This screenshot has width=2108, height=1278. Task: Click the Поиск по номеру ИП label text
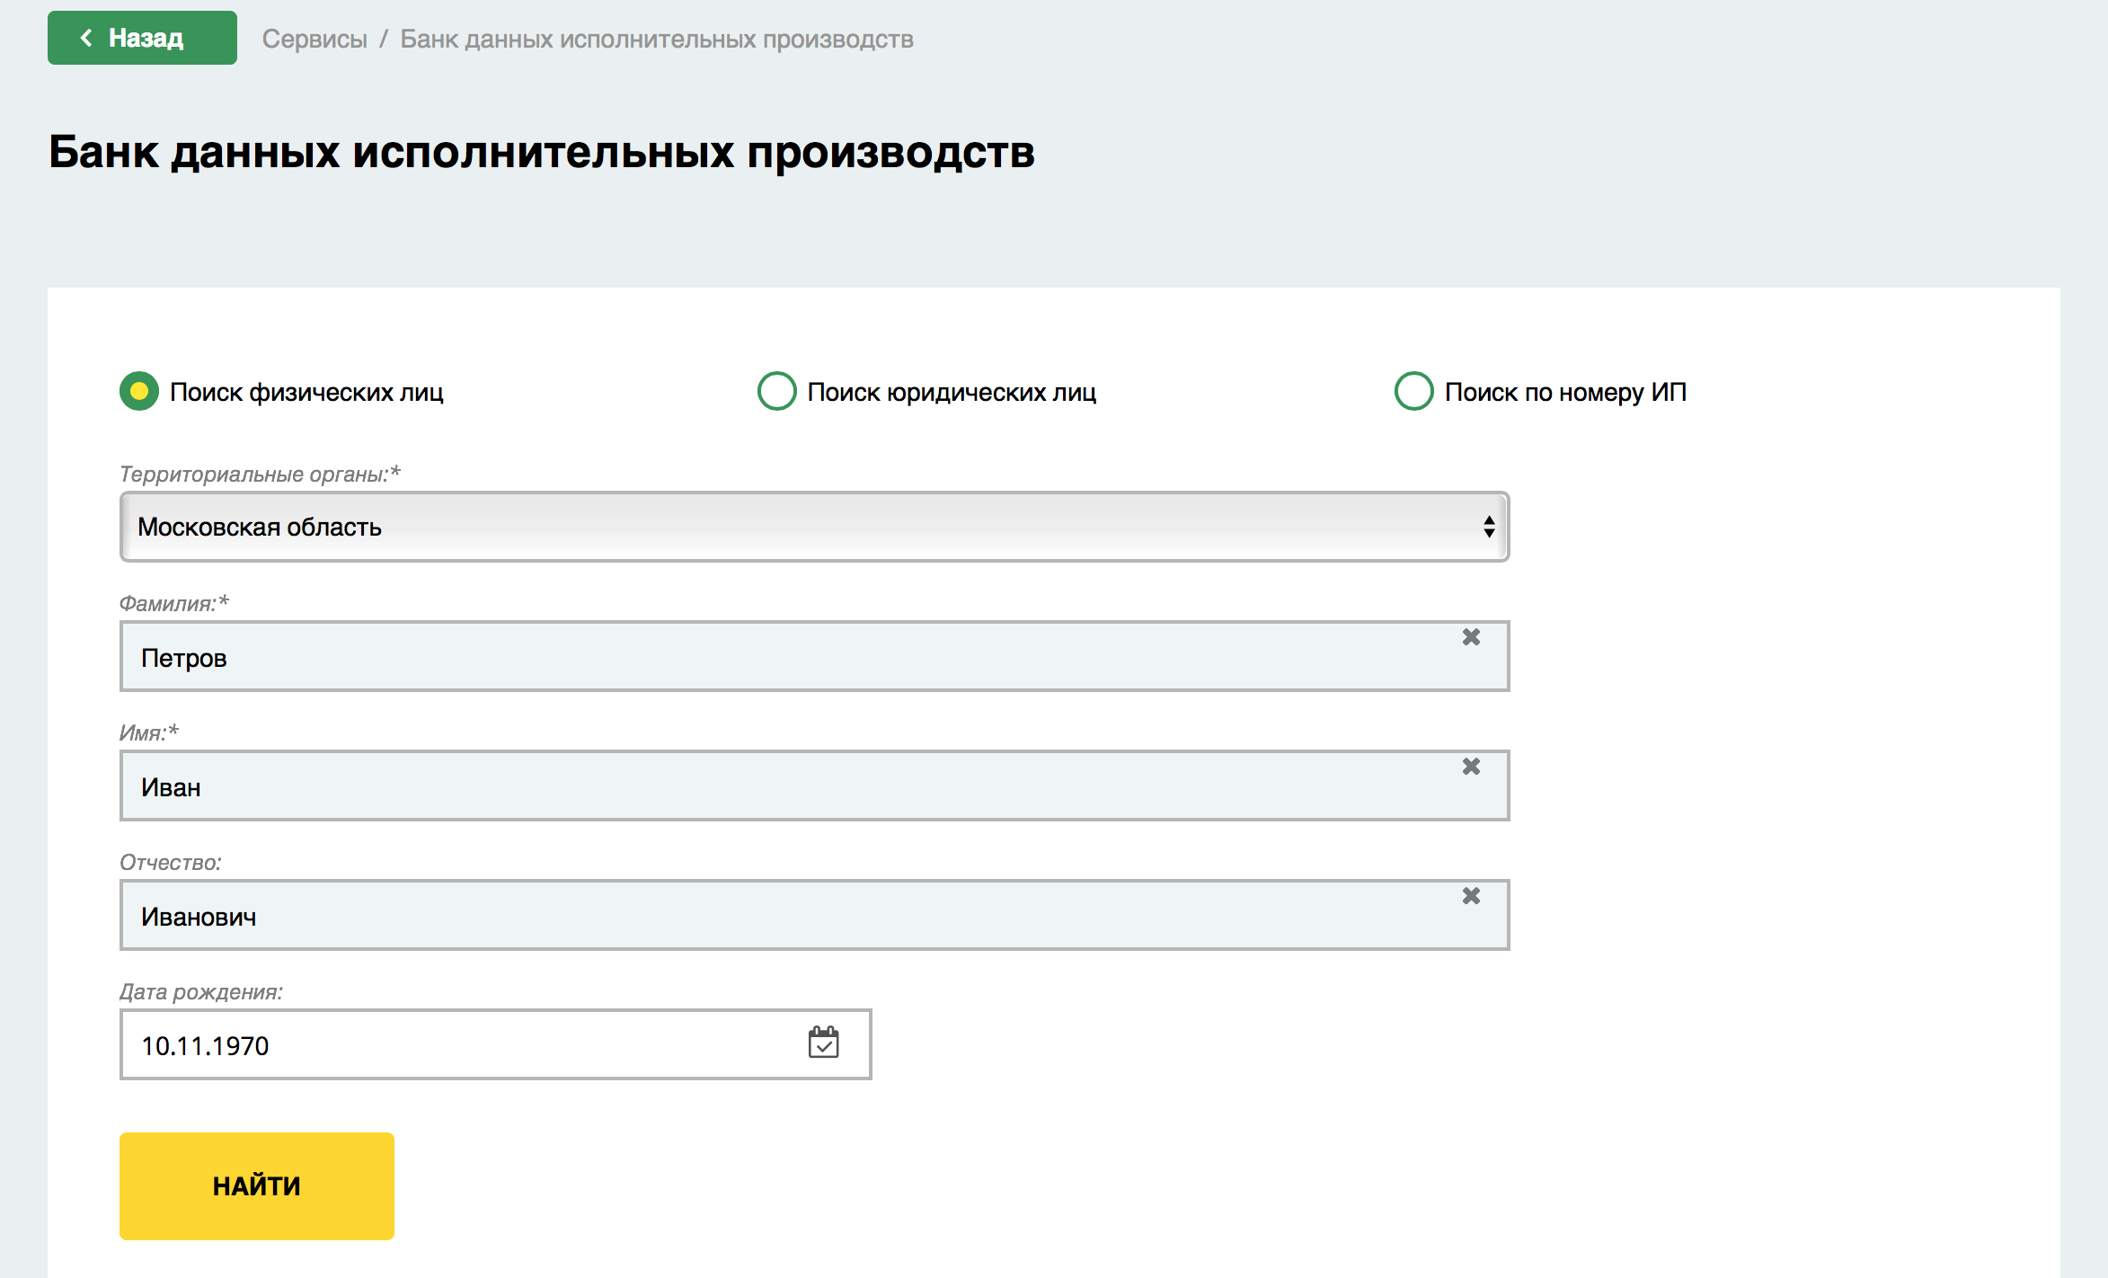point(1564,393)
